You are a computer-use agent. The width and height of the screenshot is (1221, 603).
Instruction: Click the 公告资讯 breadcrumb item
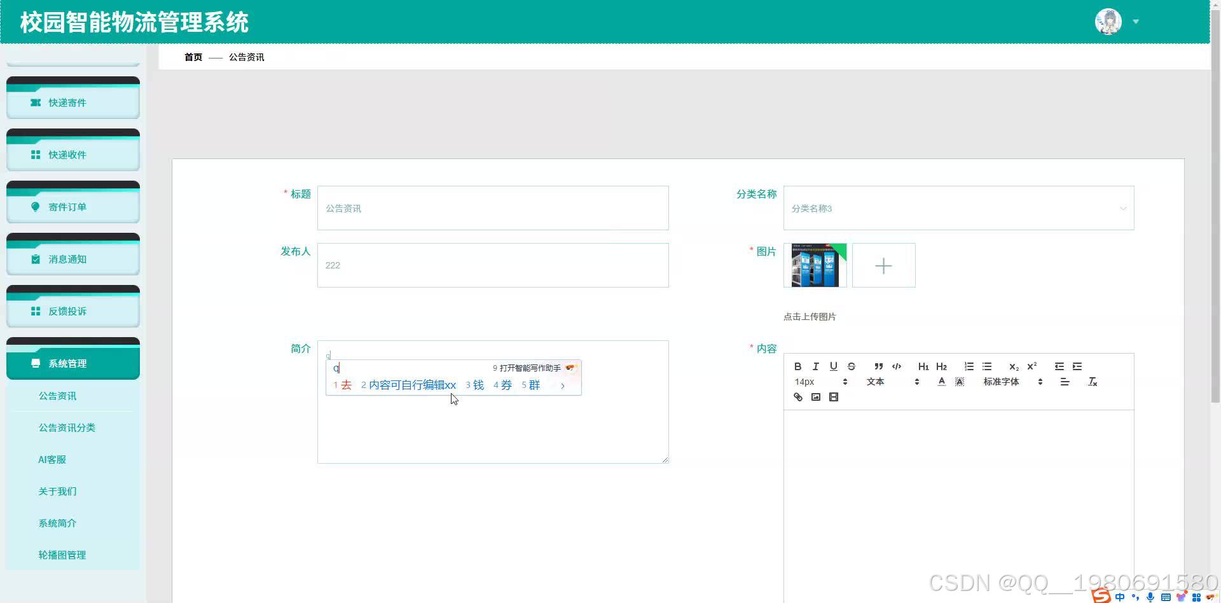tap(247, 57)
